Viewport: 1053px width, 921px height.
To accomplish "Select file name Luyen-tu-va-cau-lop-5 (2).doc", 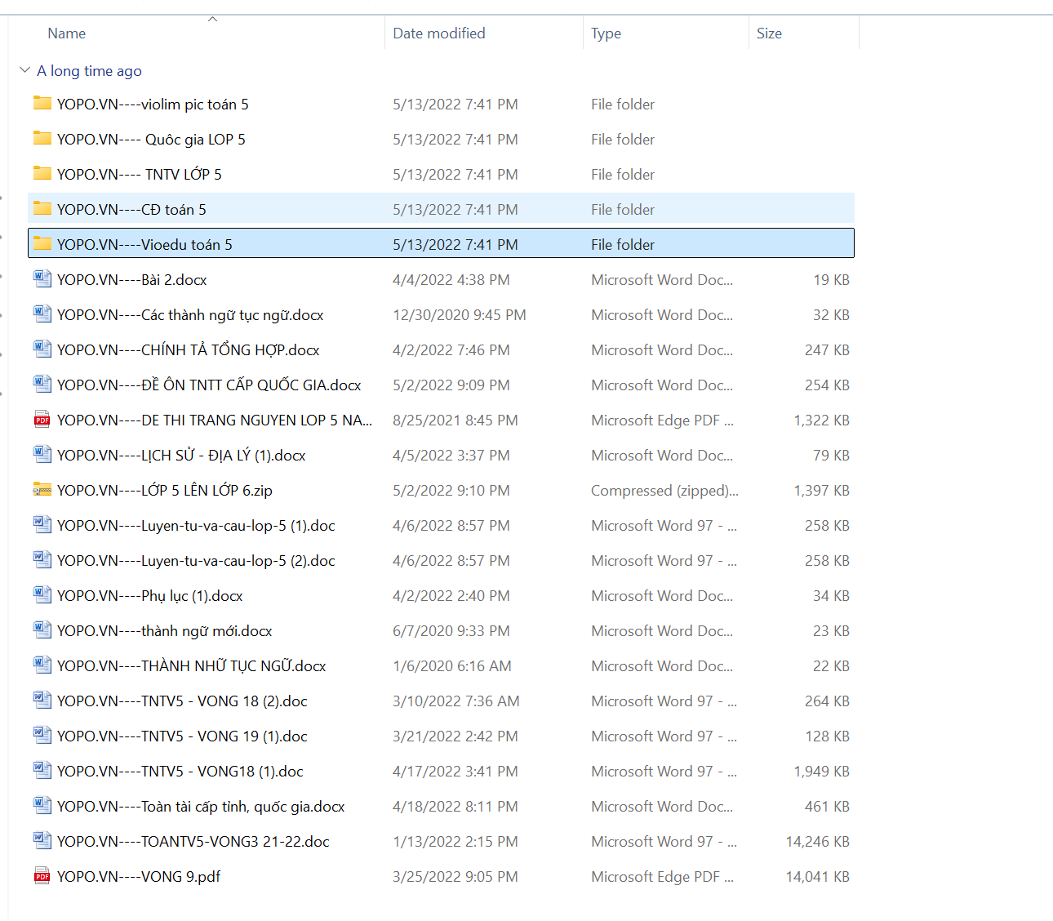I will (238, 561).
